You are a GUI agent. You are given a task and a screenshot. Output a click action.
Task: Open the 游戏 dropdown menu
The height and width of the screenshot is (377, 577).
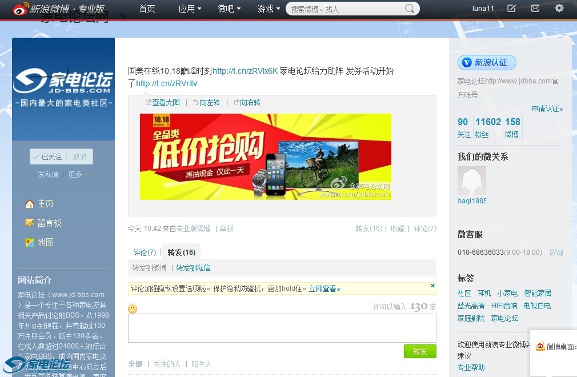pyautogui.click(x=269, y=9)
